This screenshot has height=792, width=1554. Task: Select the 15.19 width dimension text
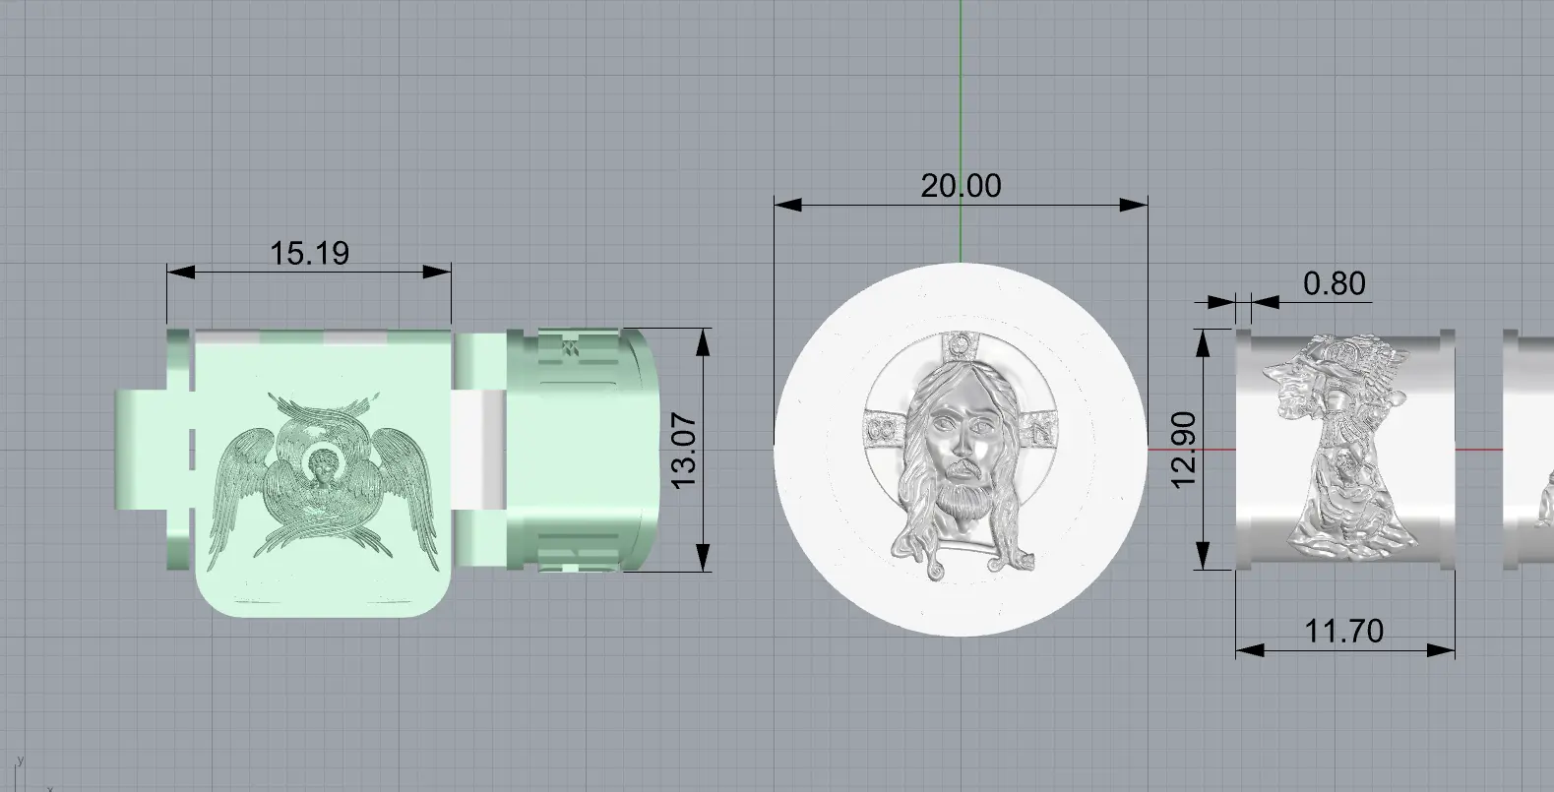coord(309,254)
